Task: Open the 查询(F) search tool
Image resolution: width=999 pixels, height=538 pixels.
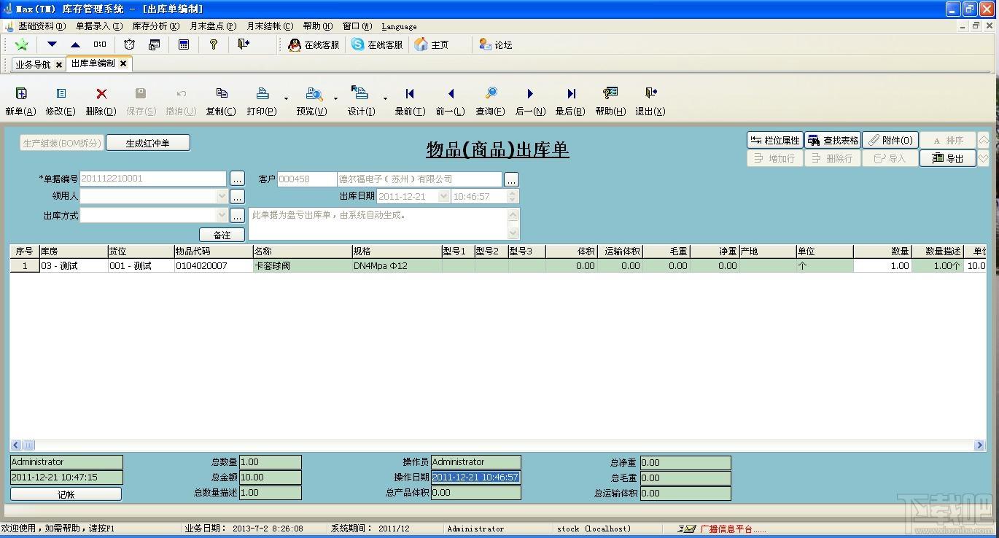Action: coord(490,101)
